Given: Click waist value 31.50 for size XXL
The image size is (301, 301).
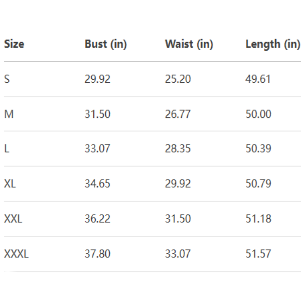Looking at the screenshot, I should (x=178, y=219).
